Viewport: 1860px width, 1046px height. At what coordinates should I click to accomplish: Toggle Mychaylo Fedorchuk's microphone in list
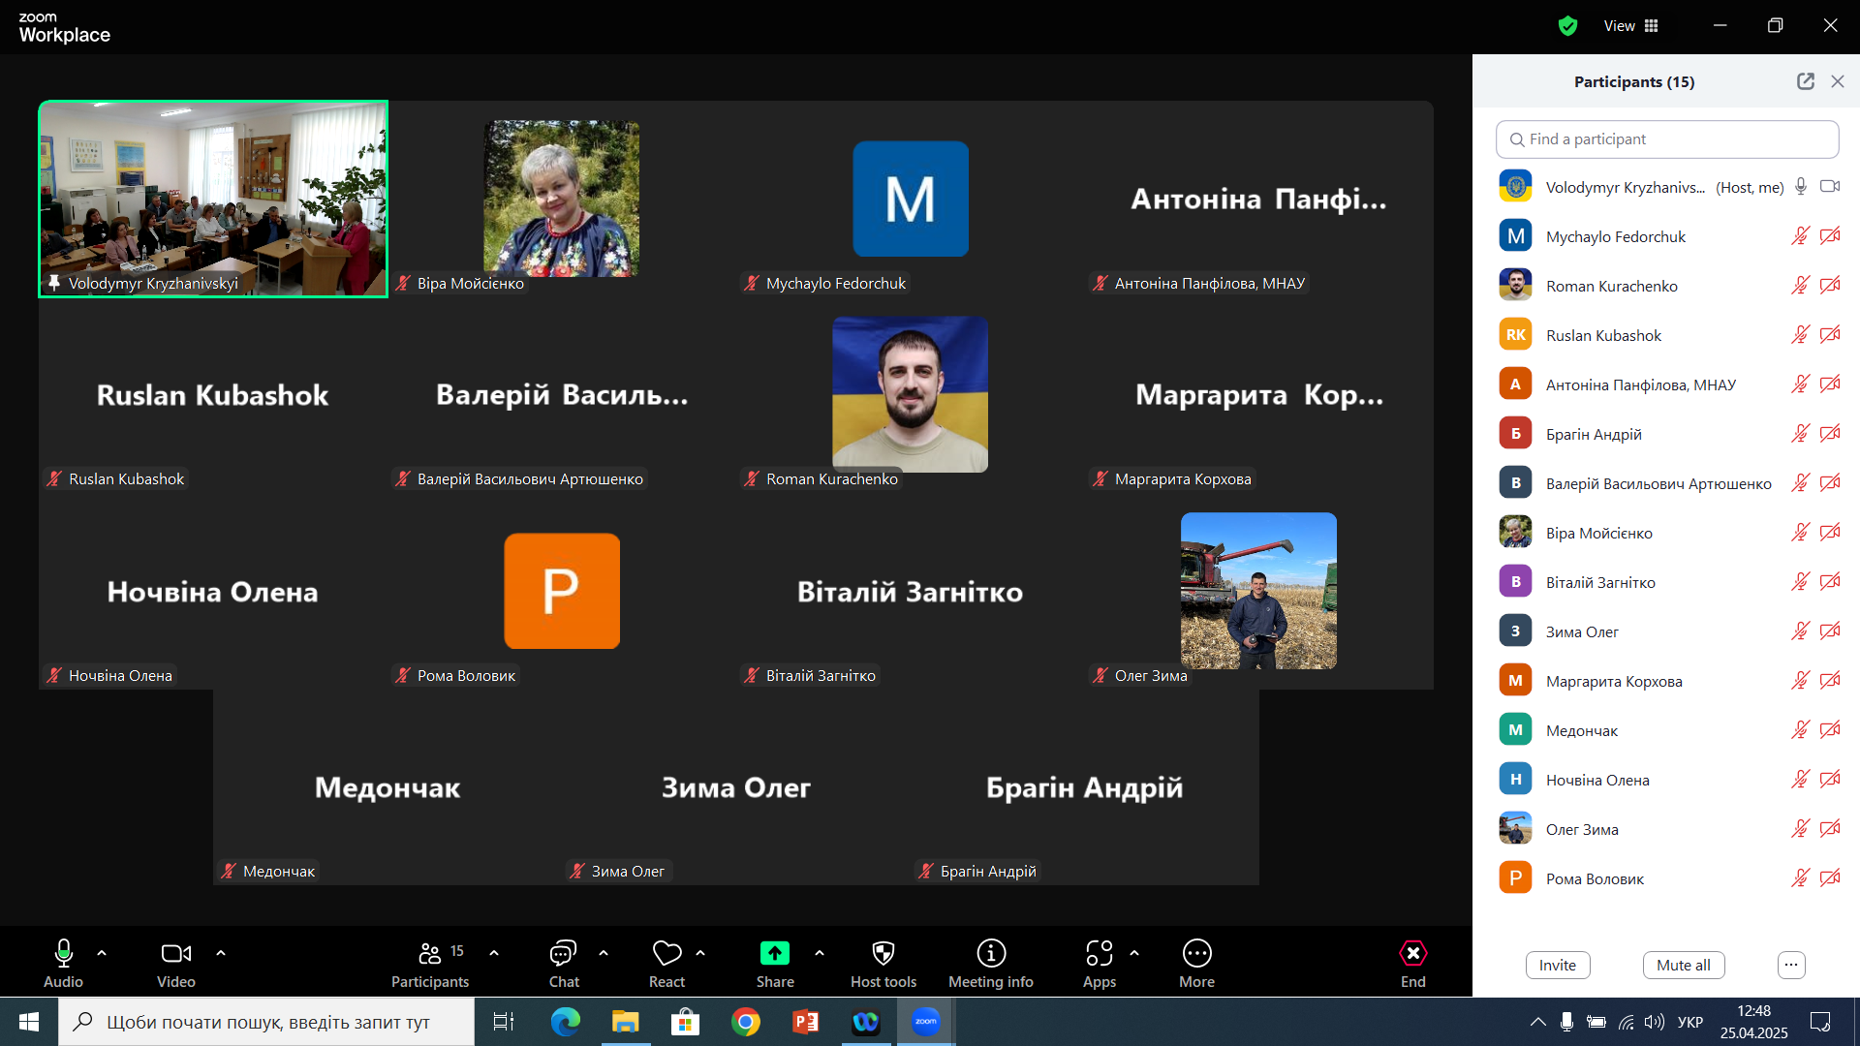click(1800, 236)
